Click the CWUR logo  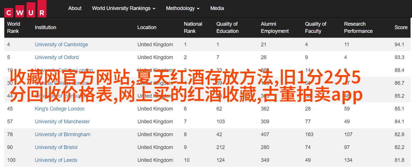(25, 9)
